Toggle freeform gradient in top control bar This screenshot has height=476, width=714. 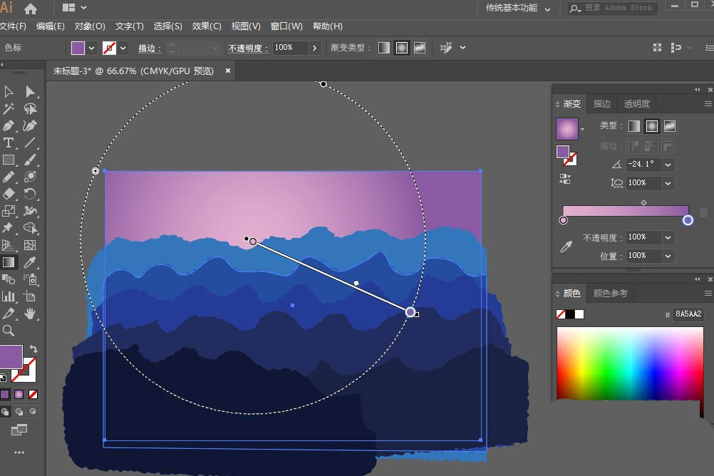pyautogui.click(x=420, y=48)
